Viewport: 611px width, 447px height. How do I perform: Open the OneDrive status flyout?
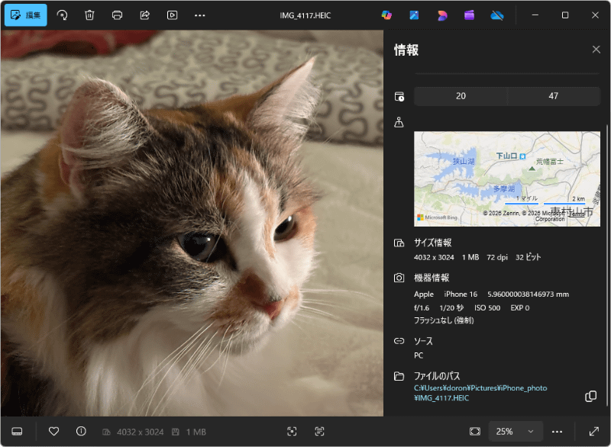coord(497,14)
